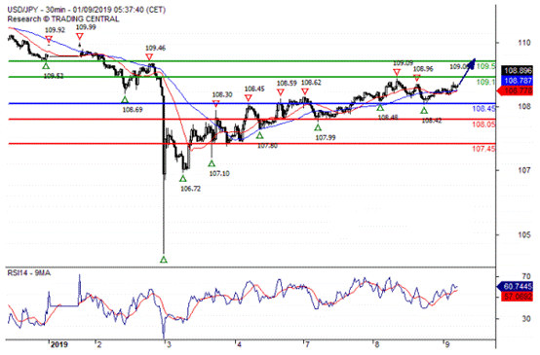Screen dimensions: 540x355
Task: Select the red triangle marker at 108.96
Action: pyautogui.click(x=417, y=78)
